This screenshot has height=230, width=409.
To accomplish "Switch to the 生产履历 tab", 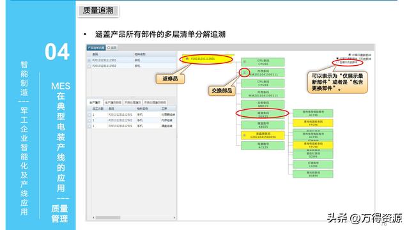I will pyautogui.click(x=95, y=102).
